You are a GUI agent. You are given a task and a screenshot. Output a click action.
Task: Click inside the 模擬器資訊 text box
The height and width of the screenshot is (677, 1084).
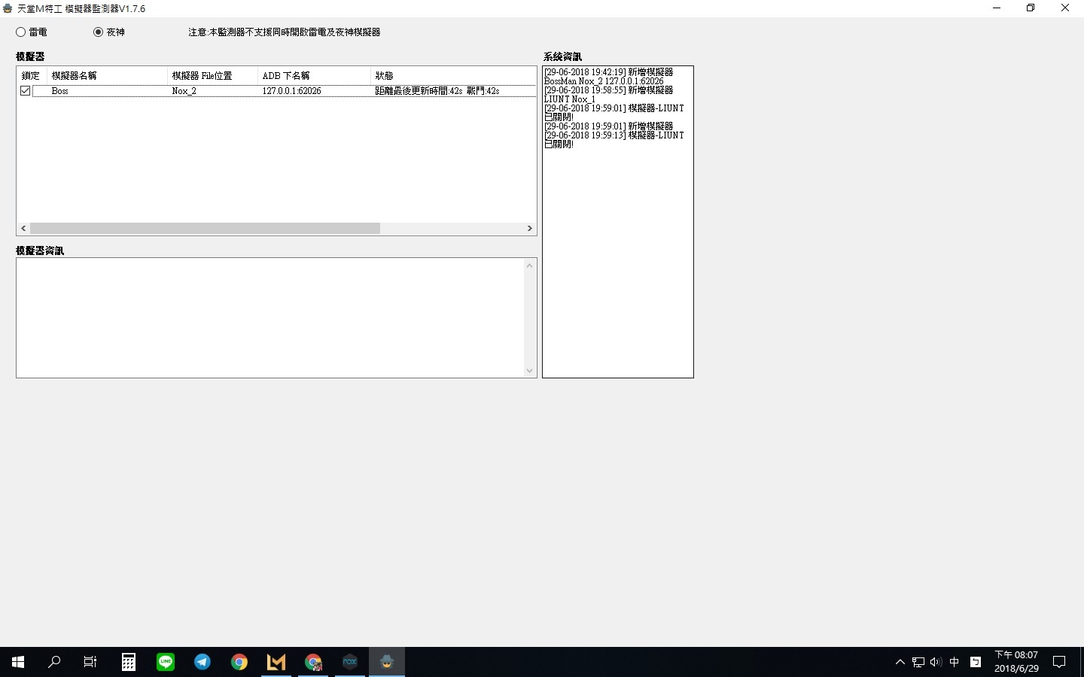click(x=270, y=317)
